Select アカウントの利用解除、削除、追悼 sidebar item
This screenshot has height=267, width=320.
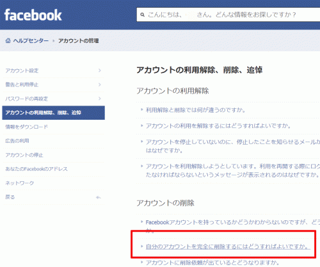pos(53,113)
